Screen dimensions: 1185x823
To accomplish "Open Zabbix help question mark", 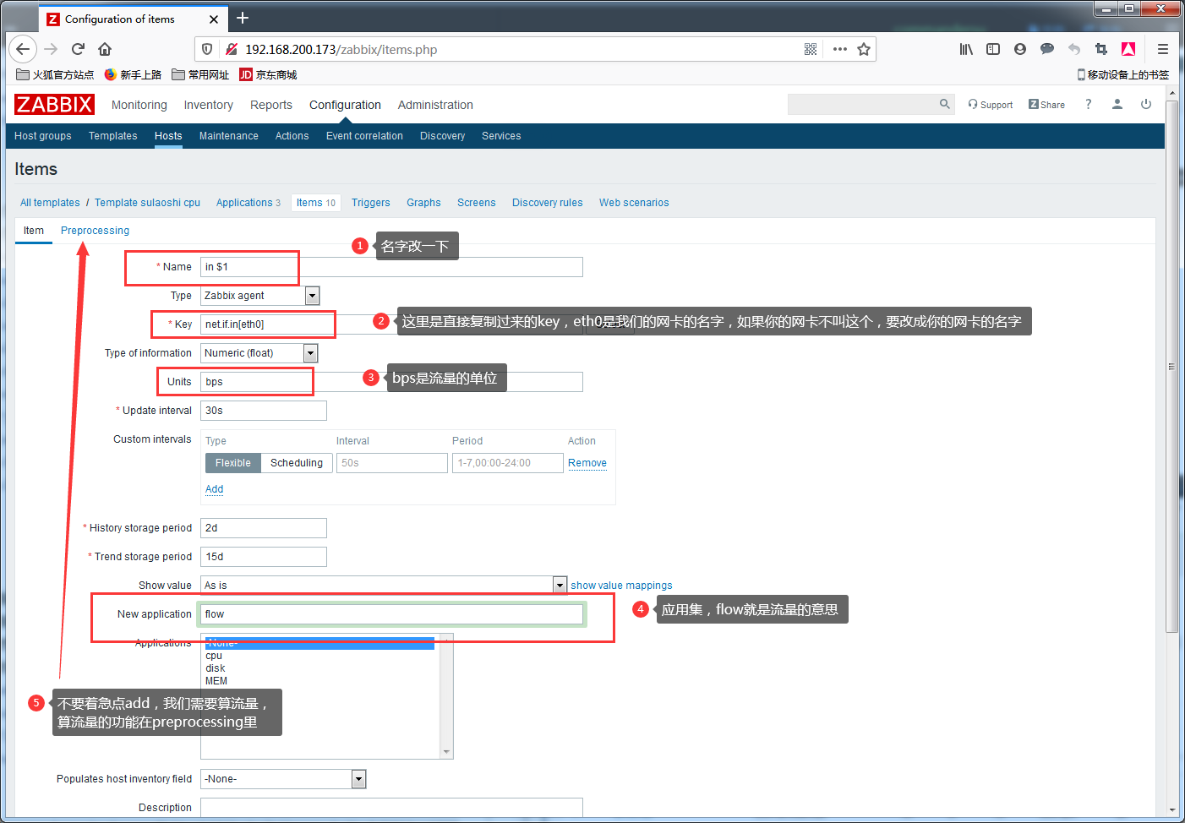I will (x=1089, y=104).
